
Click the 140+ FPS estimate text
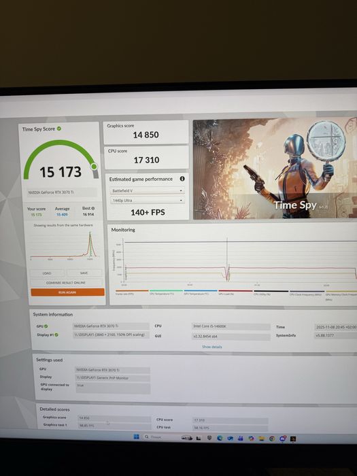coord(148,212)
